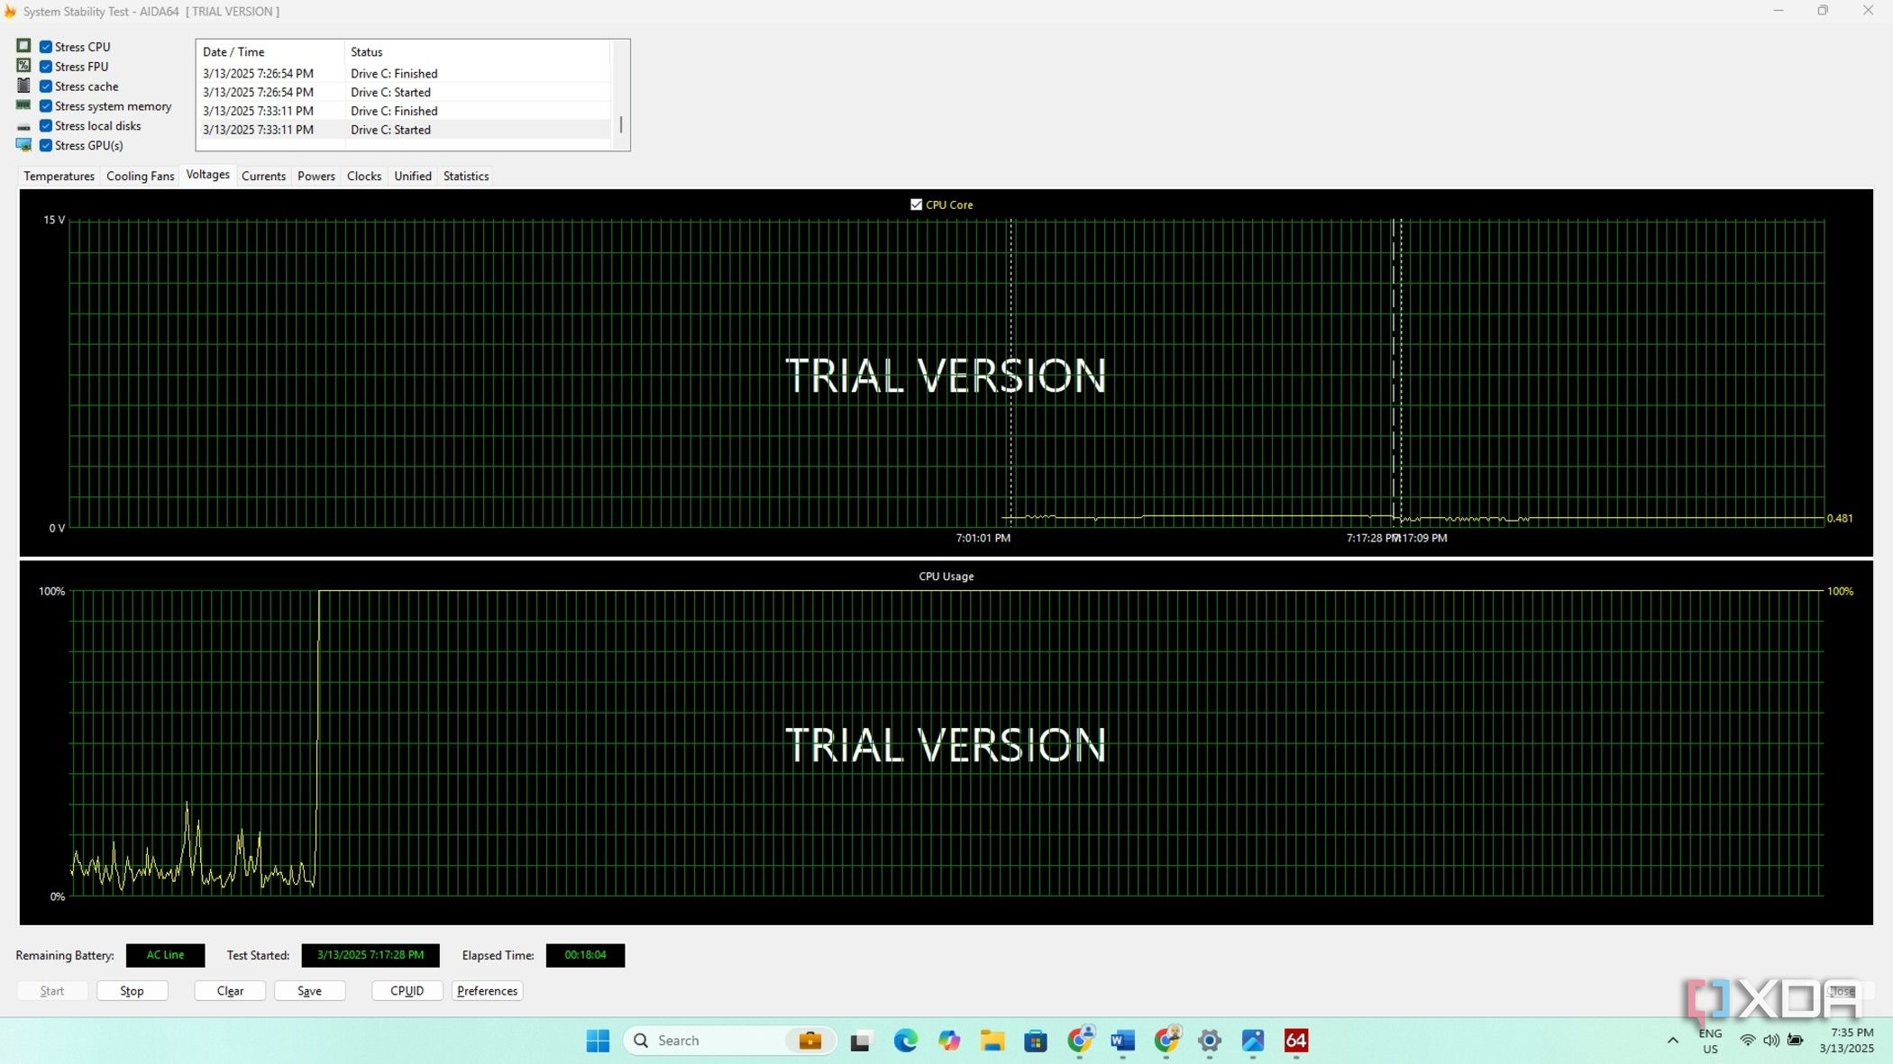Click the CPU chip icon beside Stress CPU

click(23, 46)
